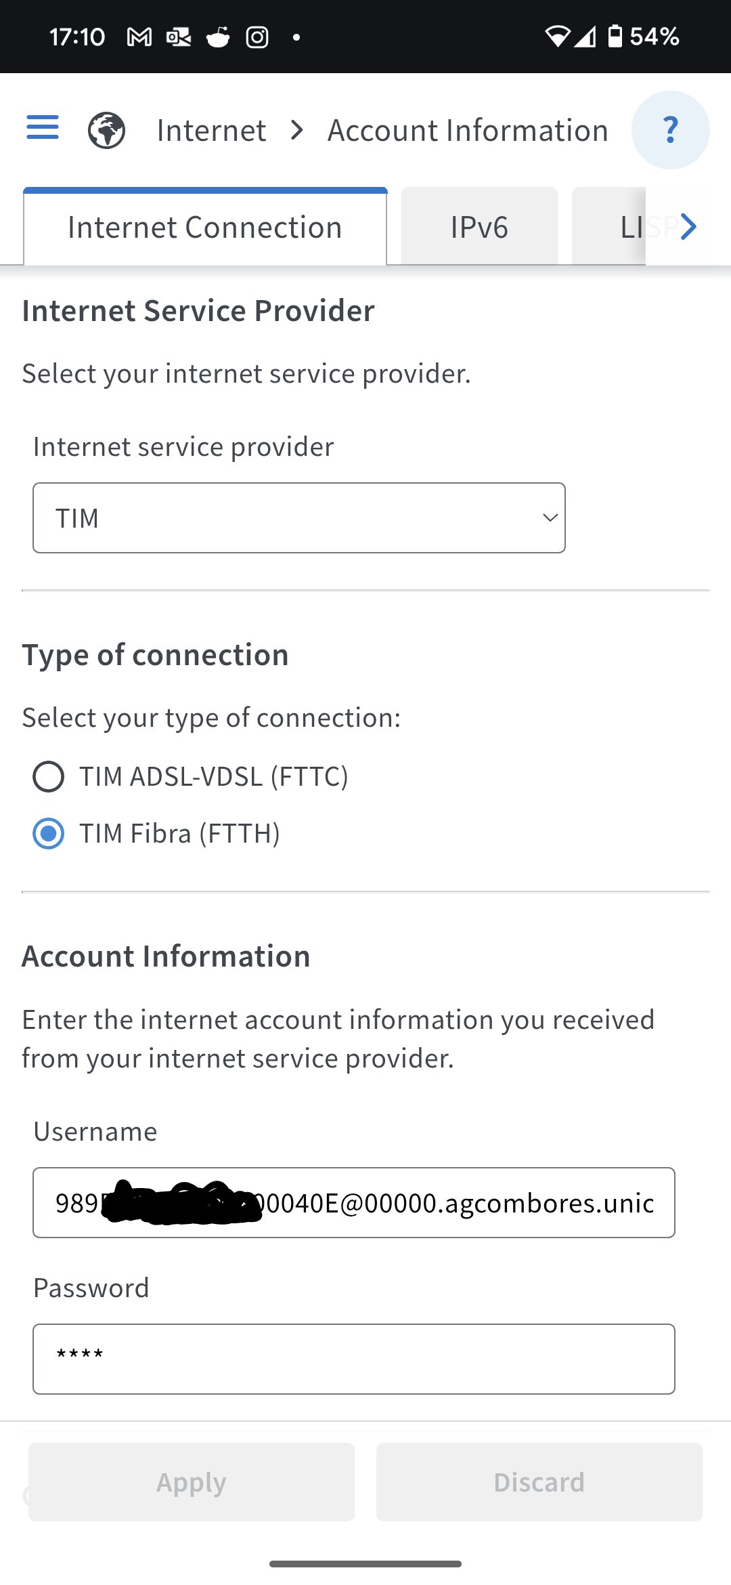Screen dimensions: 731x1585
Task: Tap the Wi-Fi status icon
Action: click(x=558, y=37)
